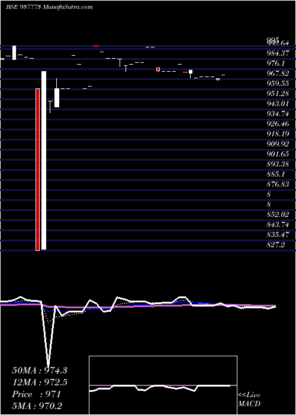
Task: Select the 926.46 price label
Action: tap(278, 124)
